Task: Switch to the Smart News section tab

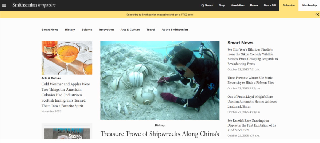Action: (x=50, y=30)
